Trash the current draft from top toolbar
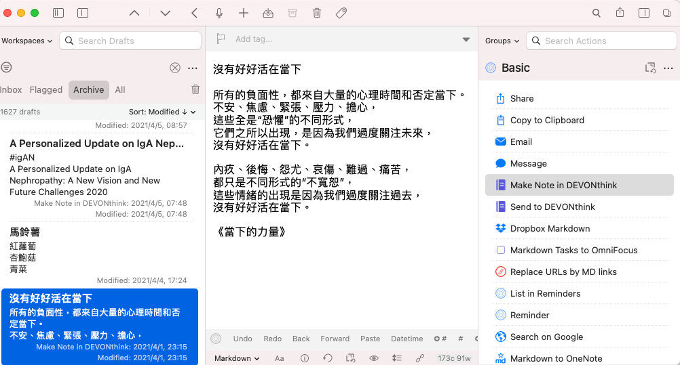 click(x=317, y=13)
